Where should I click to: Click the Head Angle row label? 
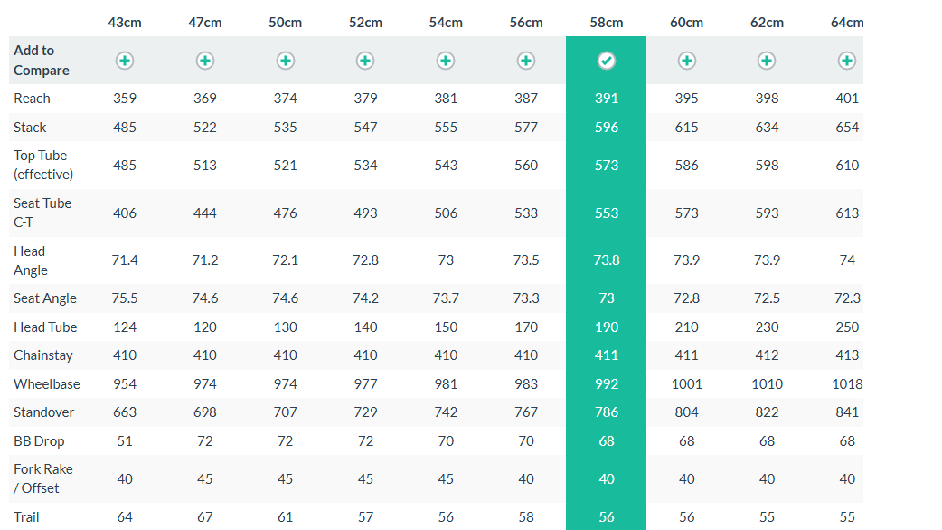click(x=30, y=260)
